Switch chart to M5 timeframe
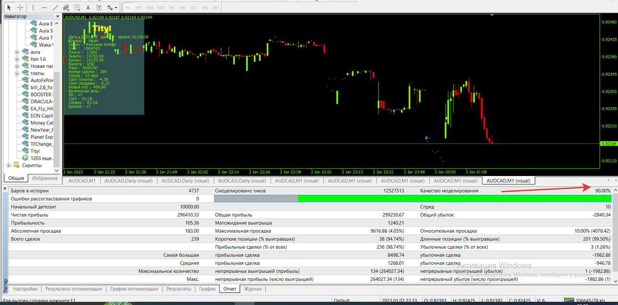The height and width of the screenshot is (305, 618). click(x=138, y=8)
